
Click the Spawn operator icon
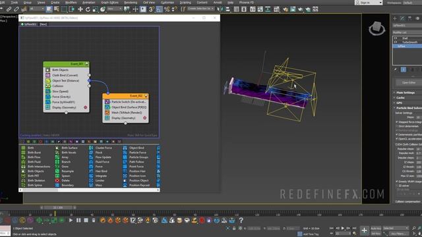(57, 176)
